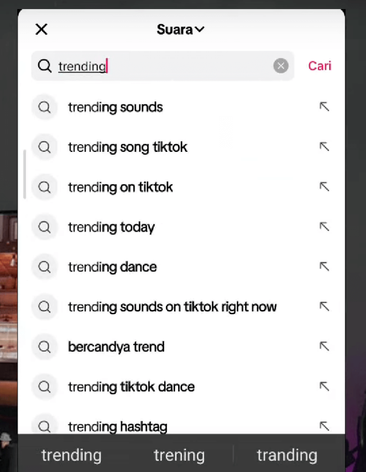The height and width of the screenshot is (472, 366).
Task: Open the Suara category dropdown
Action: [x=181, y=29]
